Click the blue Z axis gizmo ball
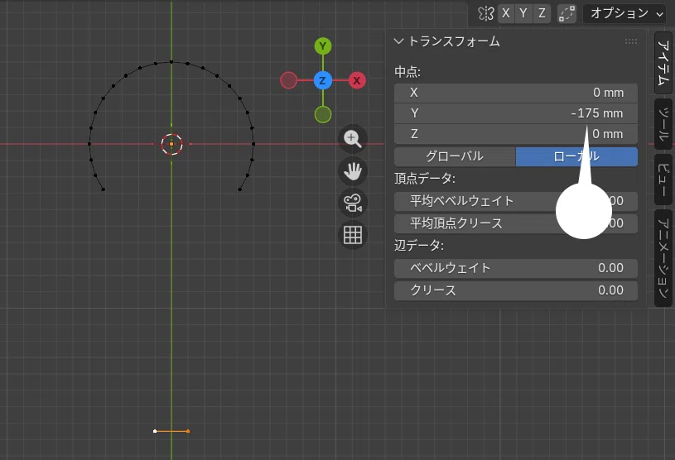The image size is (675, 460). 322,80
